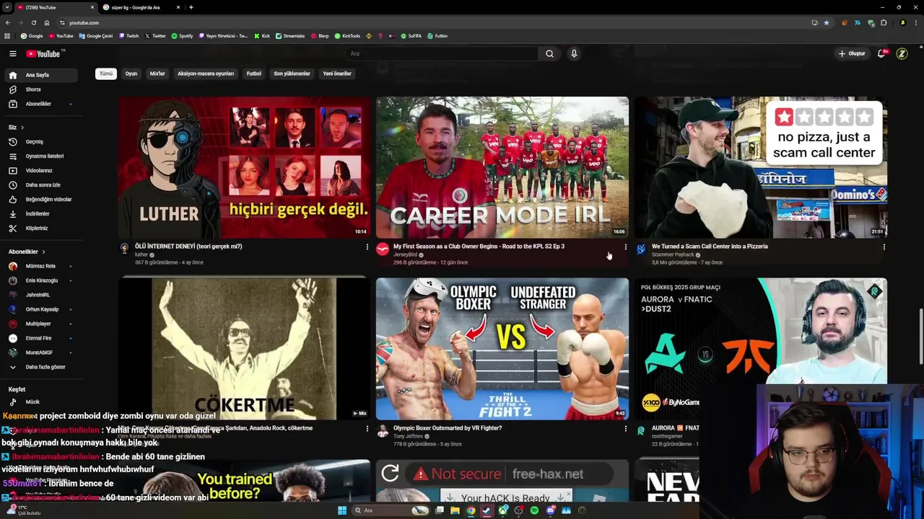Start voice search with microphone icon

click(x=574, y=53)
